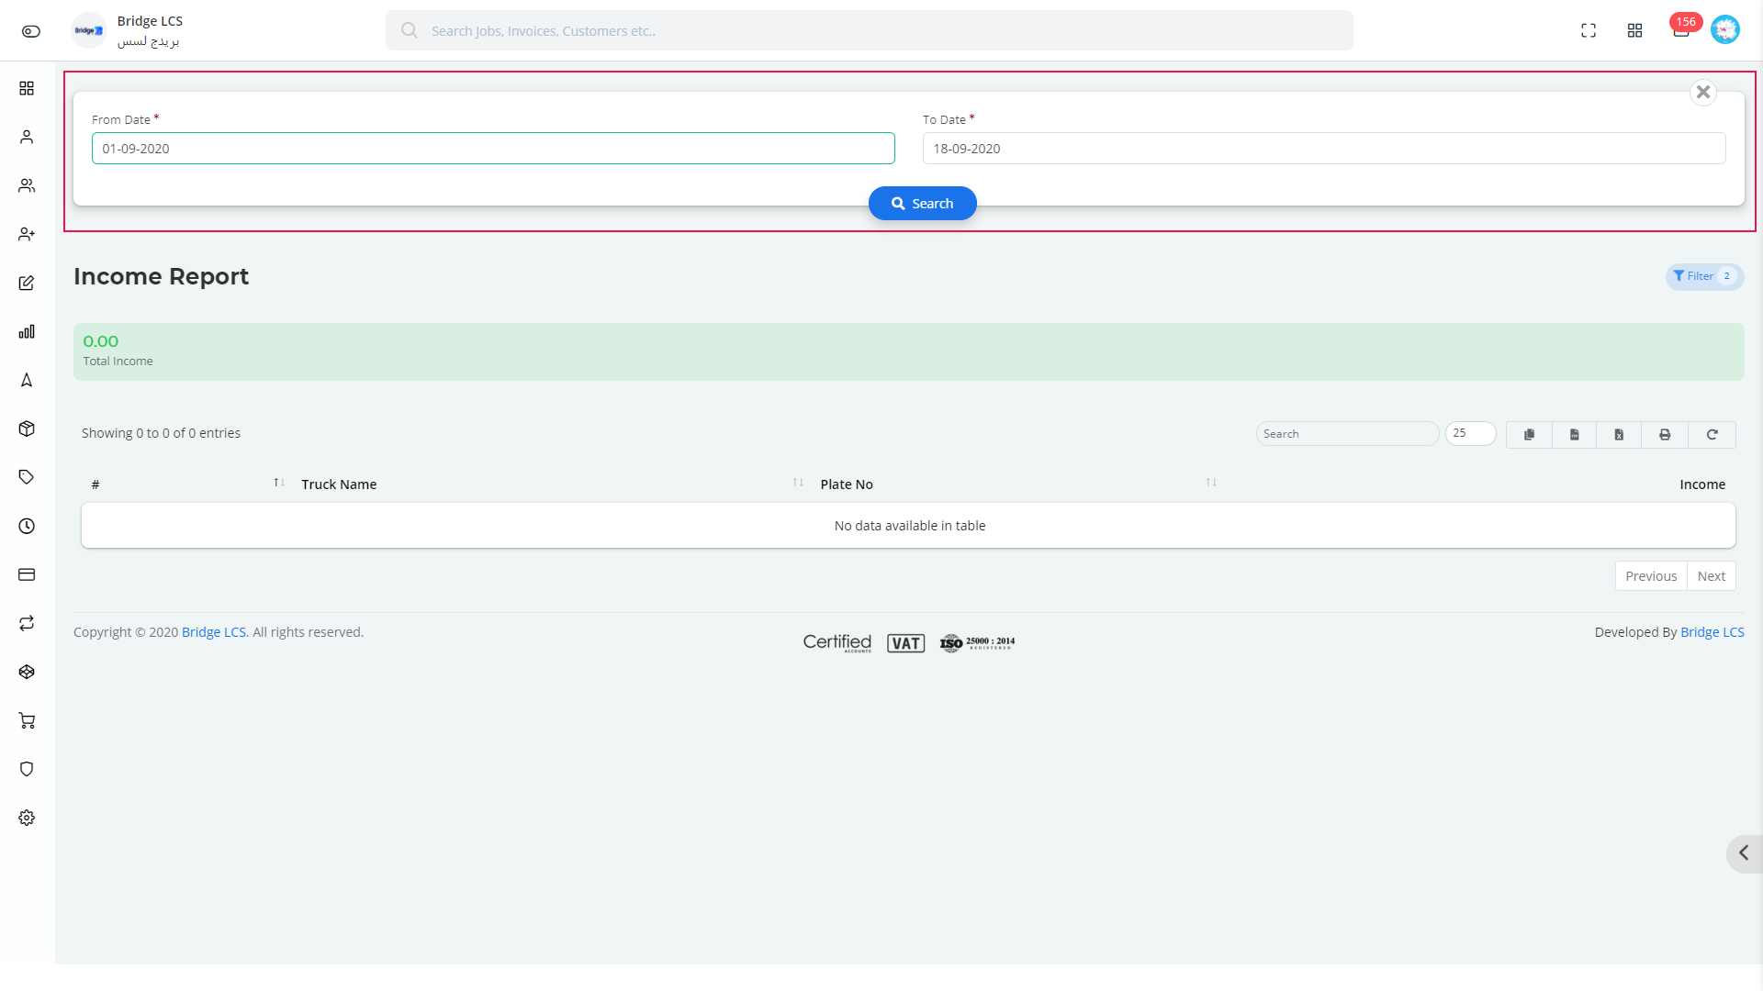This screenshot has height=991, width=1763.
Task: Click the shield/security icon in sidebar
Action: point(27,770)
